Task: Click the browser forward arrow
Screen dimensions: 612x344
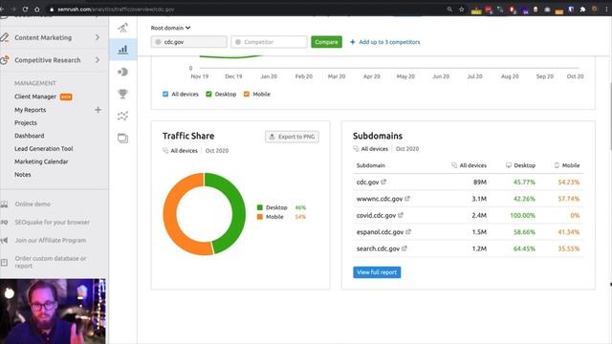Action: pyautogui.click(x=13, y=9)
